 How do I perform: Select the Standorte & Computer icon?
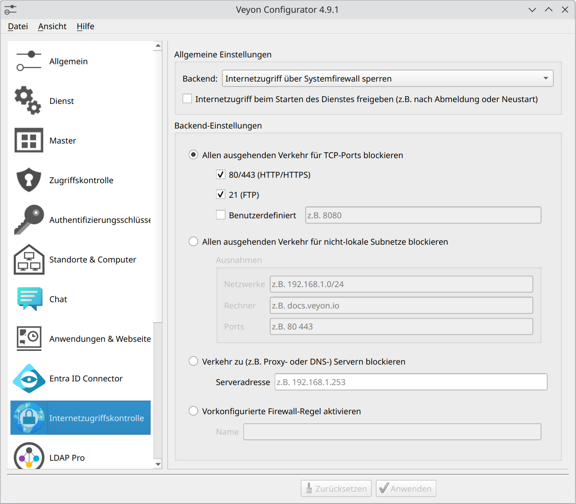coord(29,259)
